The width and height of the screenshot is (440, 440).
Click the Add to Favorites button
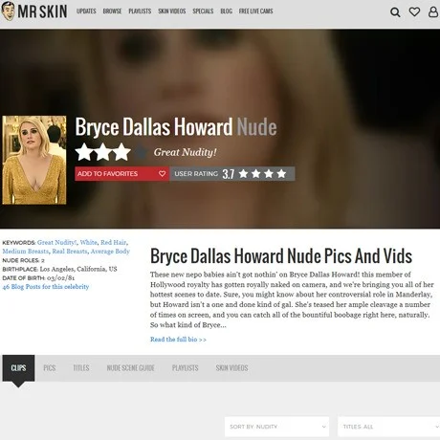pyautogui.click(x=121, y=174)
